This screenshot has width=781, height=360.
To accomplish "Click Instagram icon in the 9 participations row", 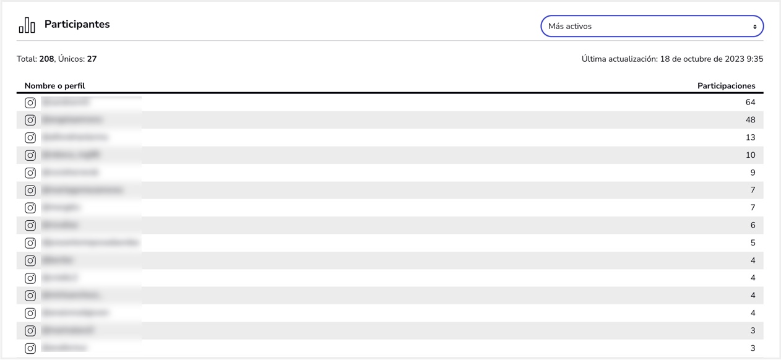I will (30, 173).
